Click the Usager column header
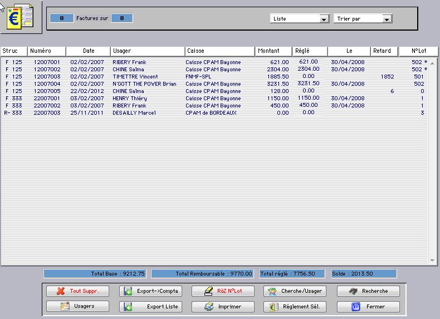The image size is (440, 319). pos(148,51)
